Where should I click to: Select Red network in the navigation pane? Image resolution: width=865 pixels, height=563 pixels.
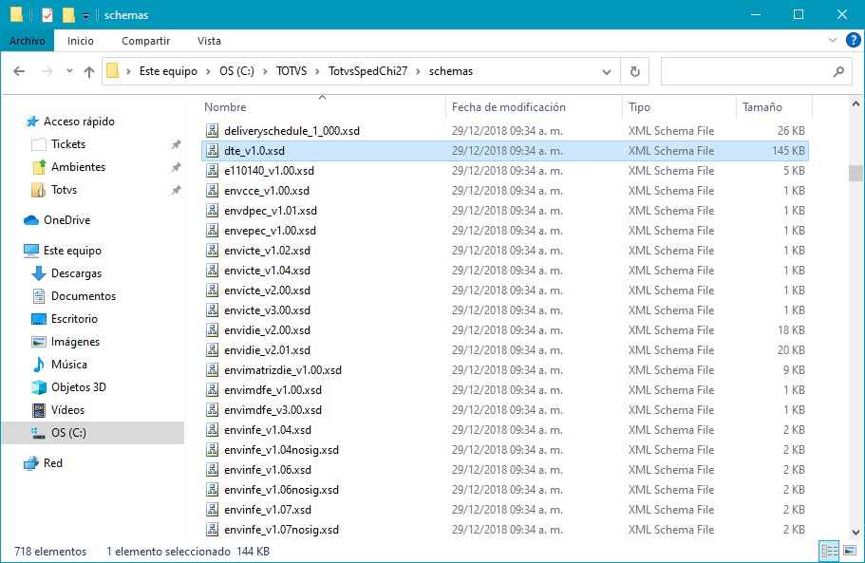(x=53, y=463)
